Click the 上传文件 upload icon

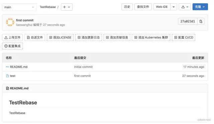coord(6,37)
